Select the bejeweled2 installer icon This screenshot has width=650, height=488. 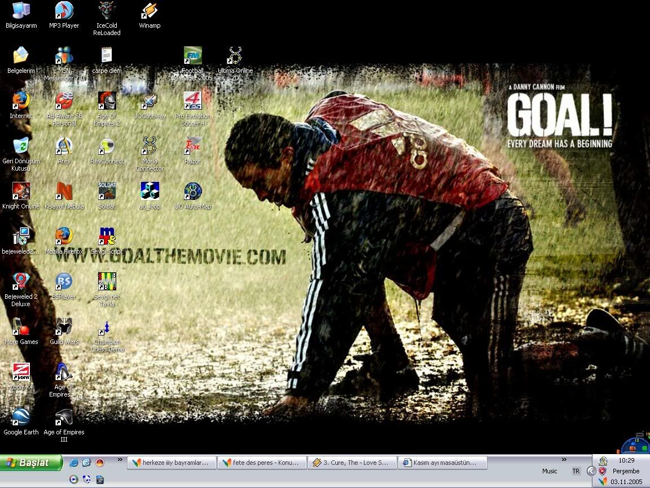click(x=21, y=242)
